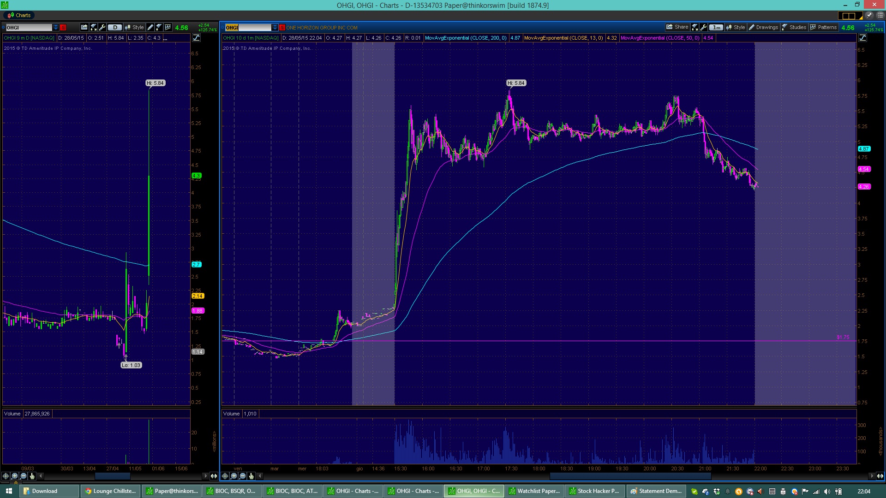Click the quick study flask icon in the right chart
Screen dimensions: 886x498
tap(695, 27)
